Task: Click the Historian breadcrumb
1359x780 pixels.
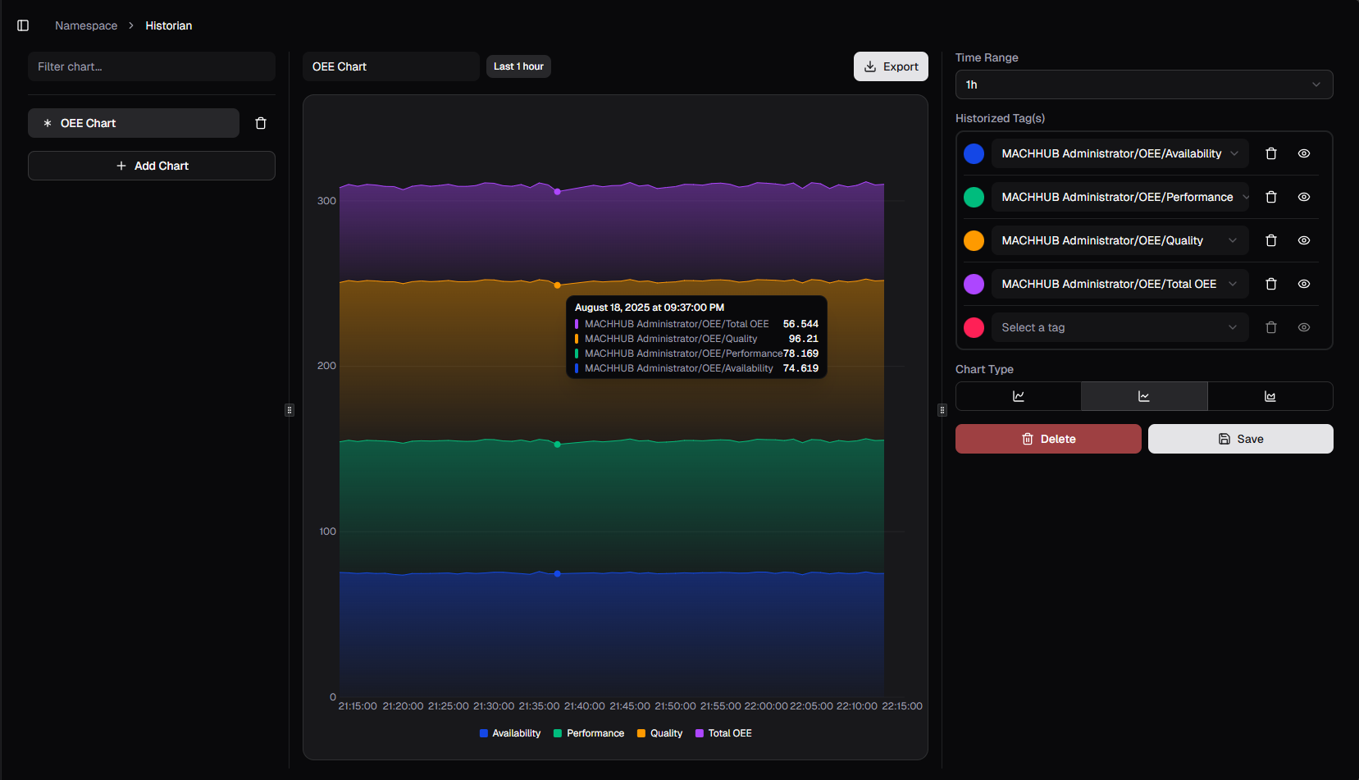Action: [169, 25]
